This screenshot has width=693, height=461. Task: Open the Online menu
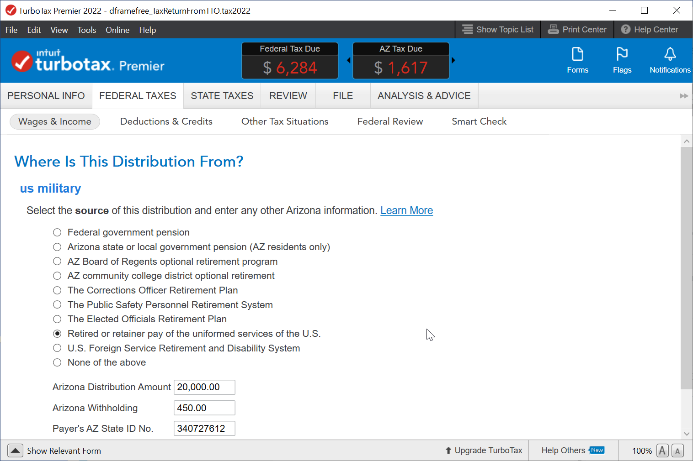[117, 30]
